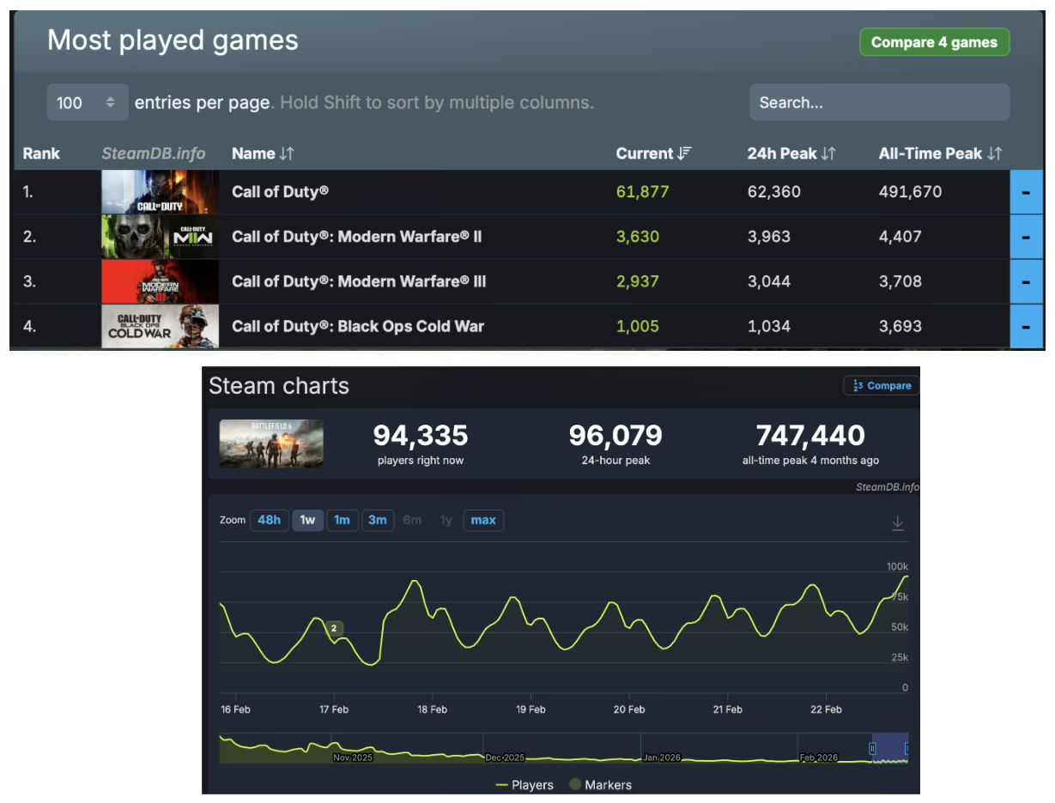Screen dimensions: 1055x803
Task: Toggle the Players series in legend
Action: [x=524, y=784]
